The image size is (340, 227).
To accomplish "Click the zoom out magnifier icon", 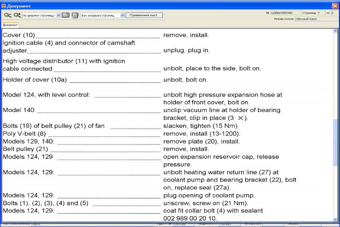I will point(8,15).
